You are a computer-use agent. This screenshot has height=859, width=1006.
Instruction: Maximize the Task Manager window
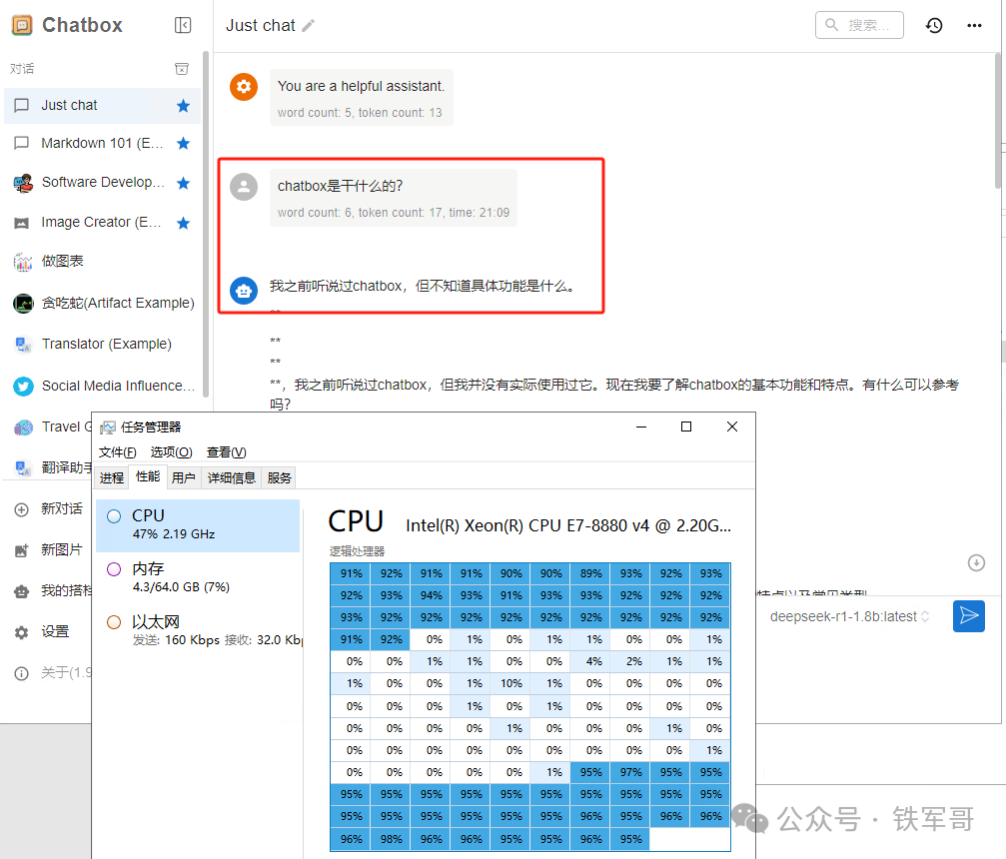686,427
